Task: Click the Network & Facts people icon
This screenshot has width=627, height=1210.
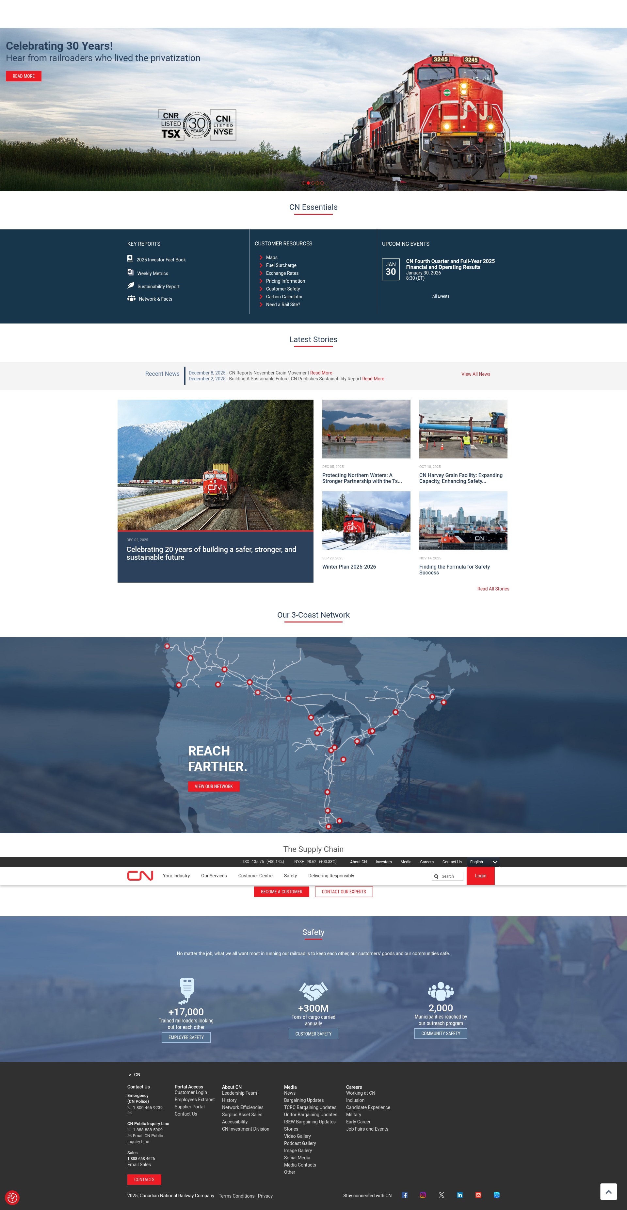Action: point(131,298)
